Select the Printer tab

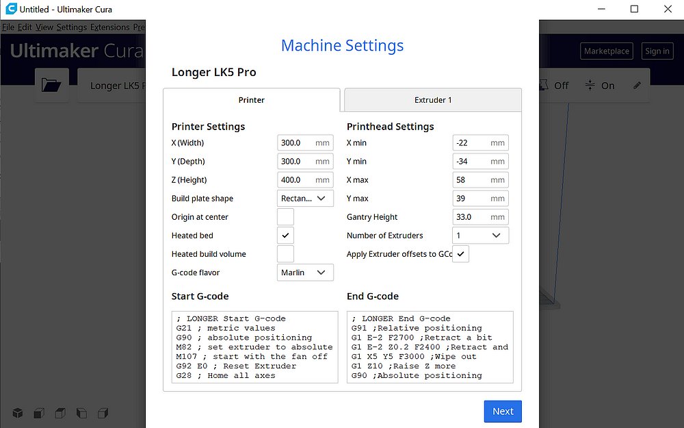pos(251,100)
